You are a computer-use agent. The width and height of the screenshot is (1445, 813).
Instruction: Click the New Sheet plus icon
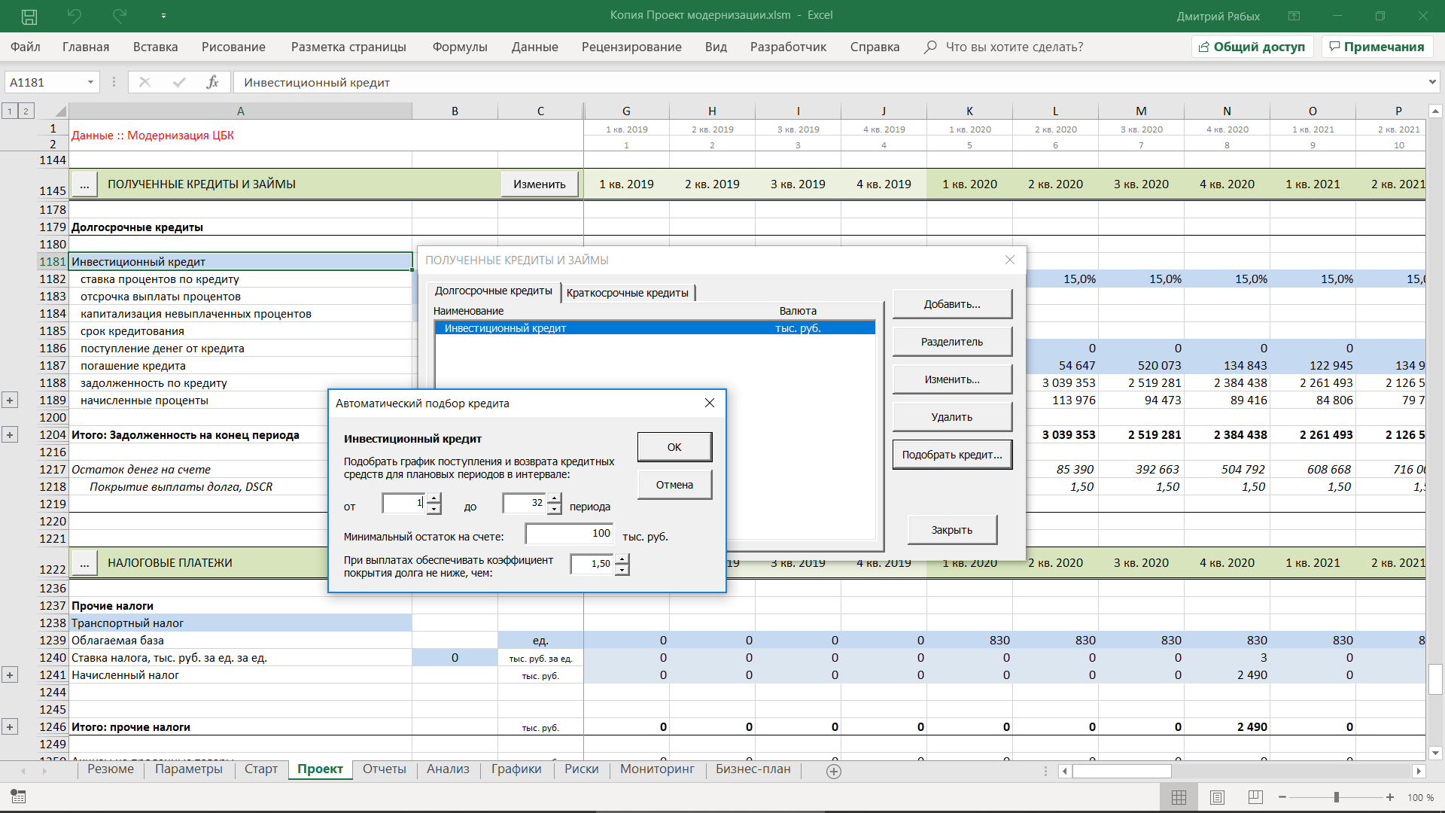coord(833,771)
